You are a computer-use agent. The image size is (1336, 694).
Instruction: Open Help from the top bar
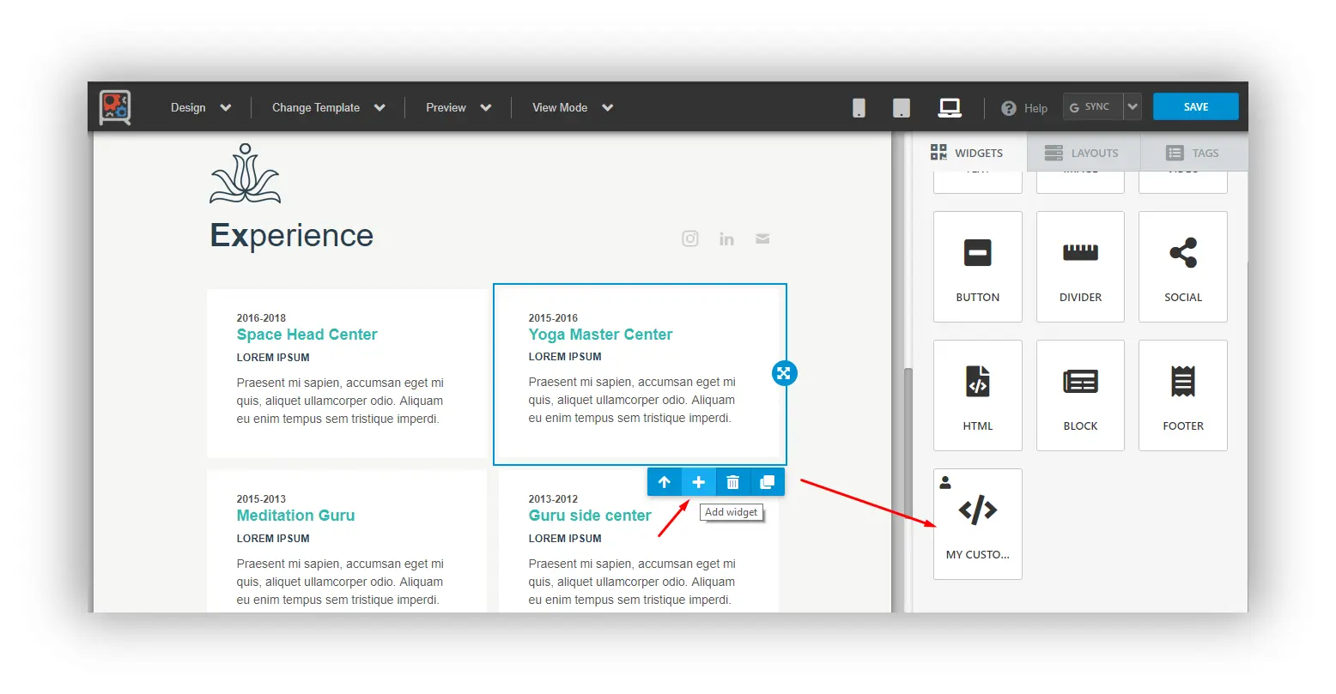1024,108
